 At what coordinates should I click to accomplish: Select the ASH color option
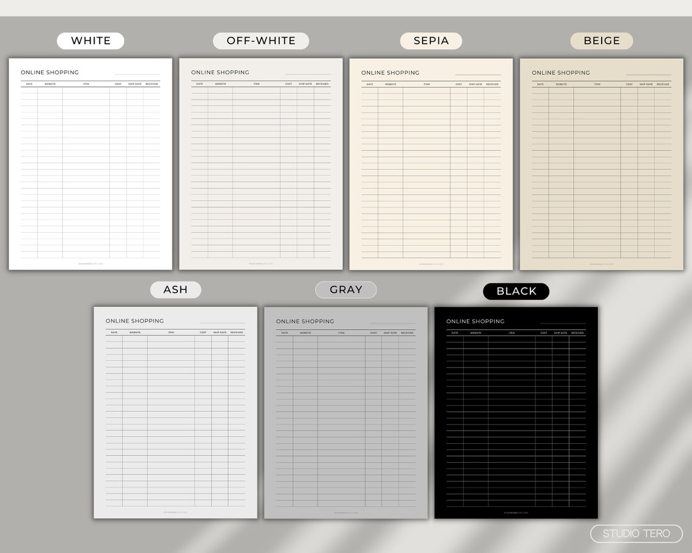[175, 289]
